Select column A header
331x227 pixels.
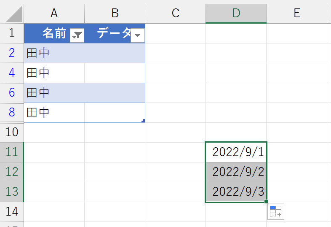click(54, 13)
